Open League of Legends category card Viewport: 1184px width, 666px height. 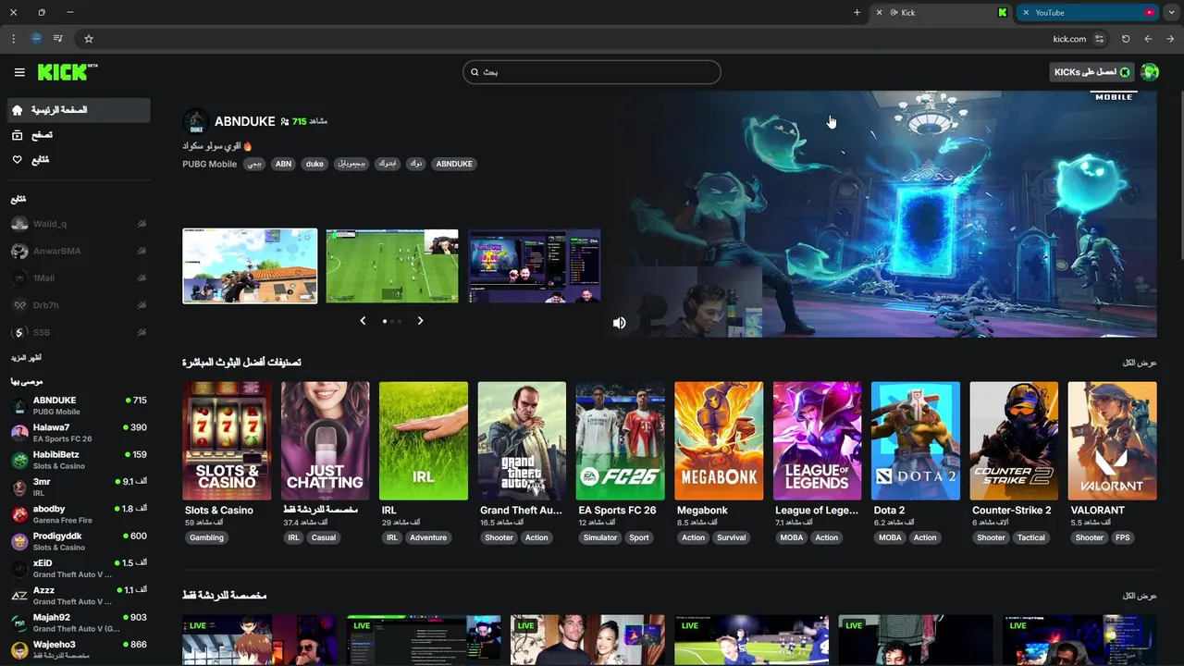(x=817, y=441)
